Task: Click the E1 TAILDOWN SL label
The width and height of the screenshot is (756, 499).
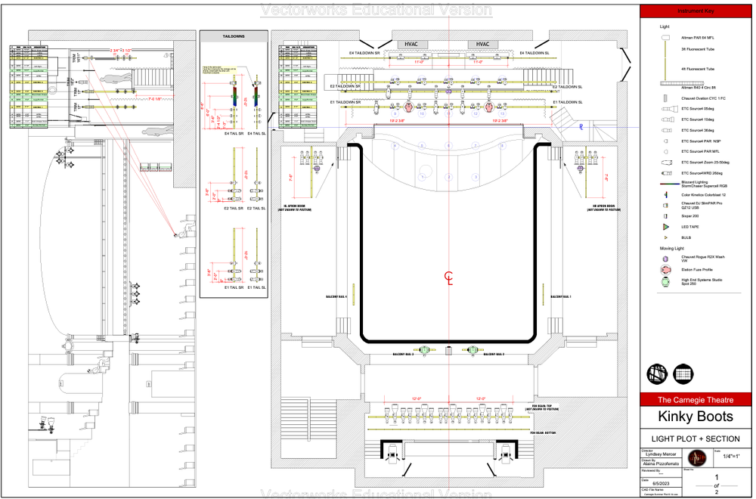Action: click(x=567, y=102)
